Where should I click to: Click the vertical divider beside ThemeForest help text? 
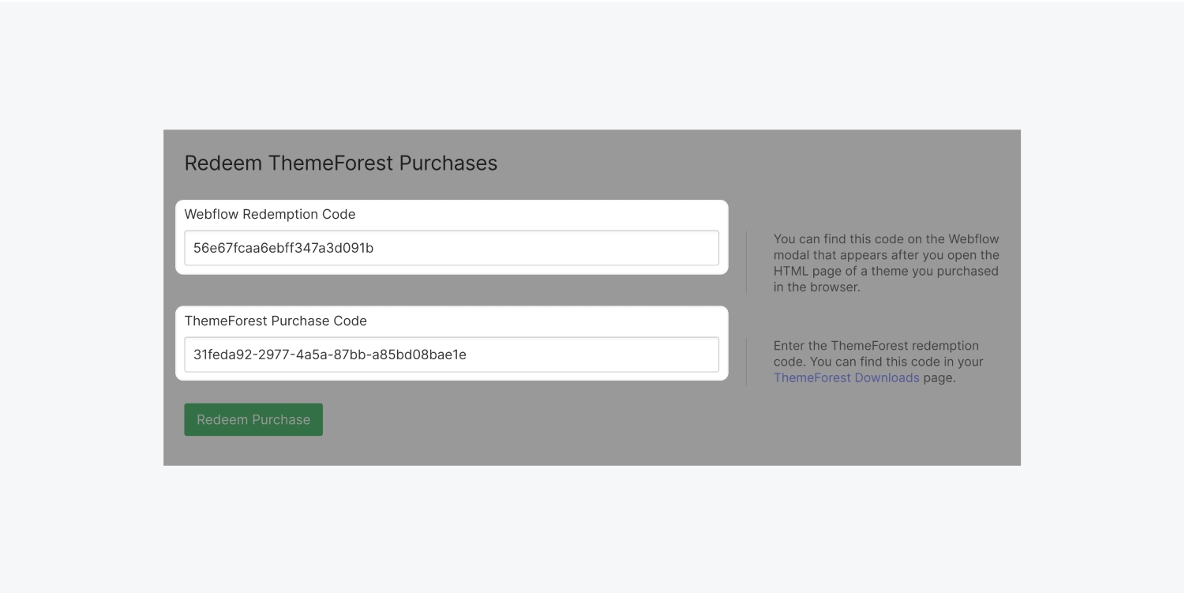pos(746,362)
